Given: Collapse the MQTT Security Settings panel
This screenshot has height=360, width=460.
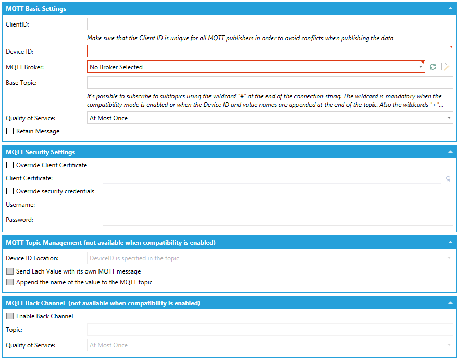Looking at the screenshot, I should click(450, 152).
